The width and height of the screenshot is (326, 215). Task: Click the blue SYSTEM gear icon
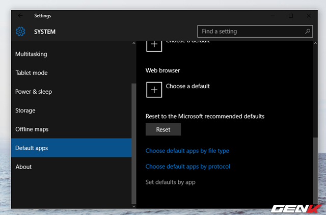point(20,32)
